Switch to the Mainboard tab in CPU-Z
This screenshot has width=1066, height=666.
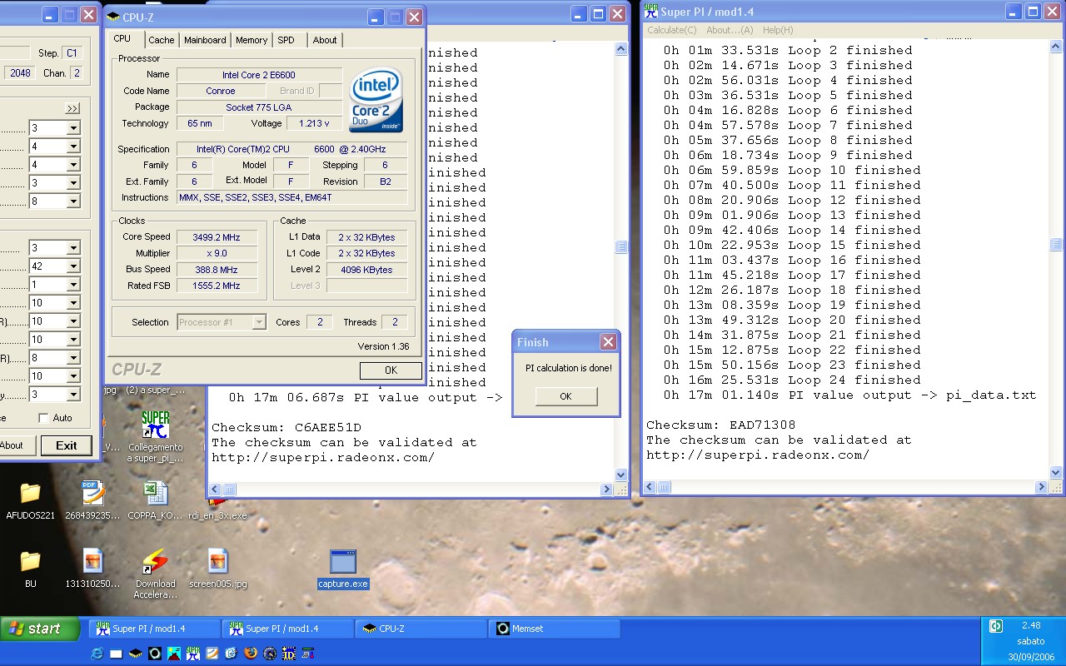click(x=205, y=40)
